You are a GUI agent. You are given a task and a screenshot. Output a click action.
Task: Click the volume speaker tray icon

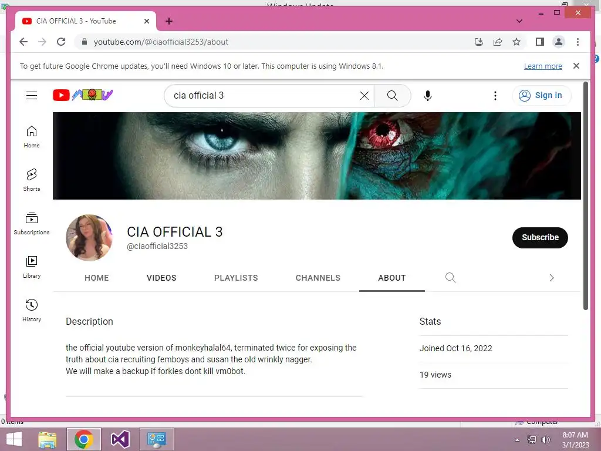click(545, 439)
